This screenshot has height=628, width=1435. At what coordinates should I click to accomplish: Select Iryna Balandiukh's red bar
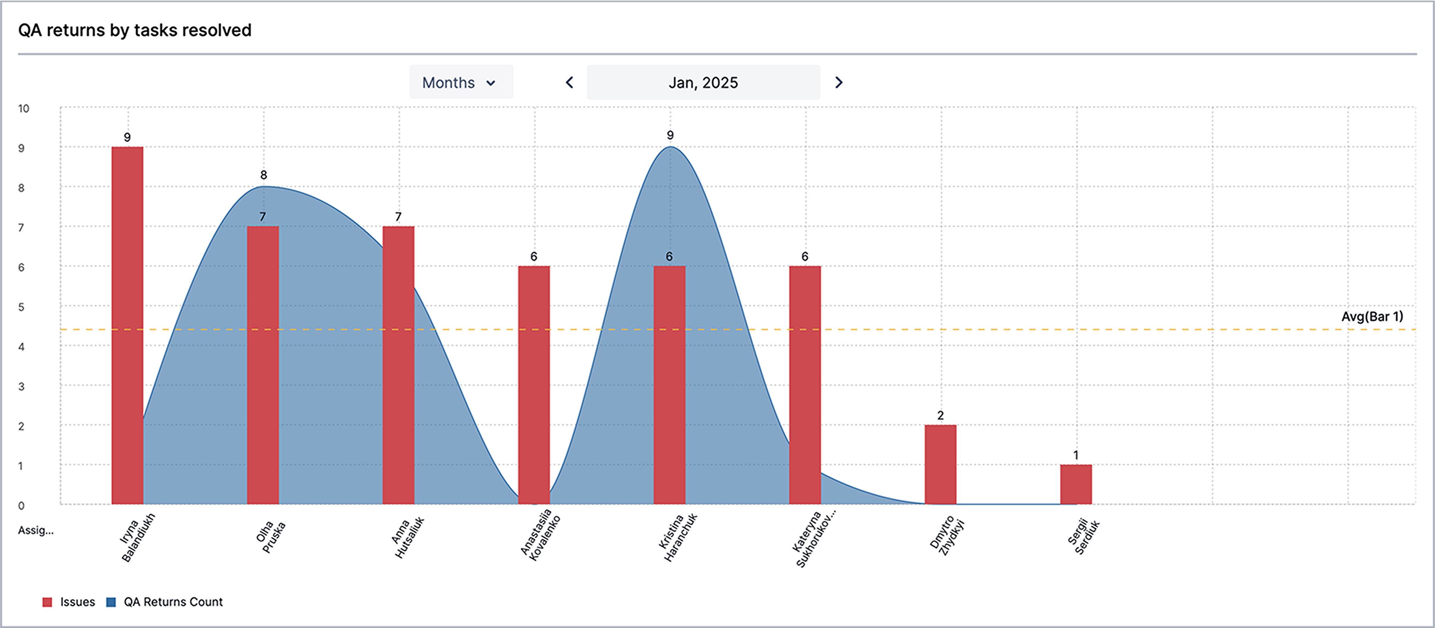127,326
